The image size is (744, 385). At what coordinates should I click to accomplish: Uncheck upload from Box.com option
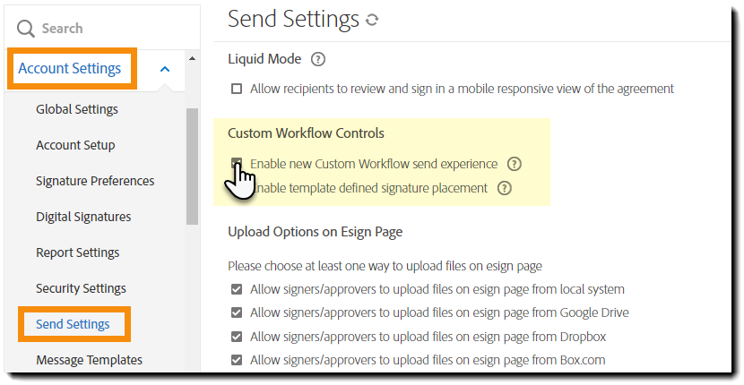[x=237, y=360]
